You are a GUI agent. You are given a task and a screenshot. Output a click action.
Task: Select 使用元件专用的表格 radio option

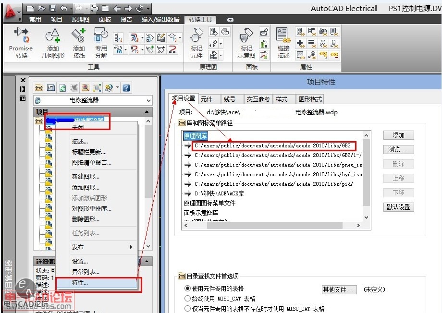coord(188,289)
